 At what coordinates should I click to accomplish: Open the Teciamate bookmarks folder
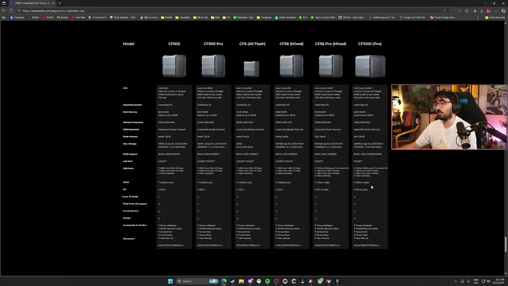coord(265,17)
